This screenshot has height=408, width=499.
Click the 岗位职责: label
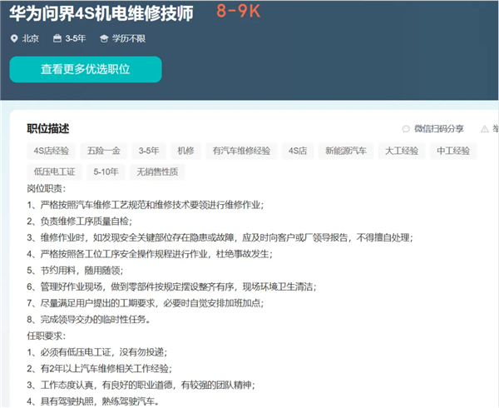46,188
